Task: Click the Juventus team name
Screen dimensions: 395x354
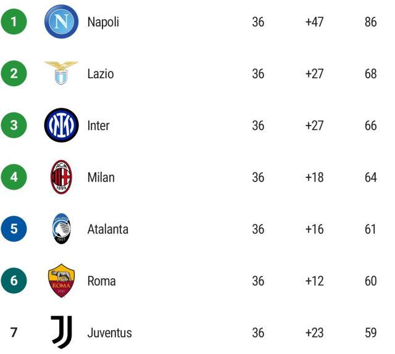Action: (109, 332)
